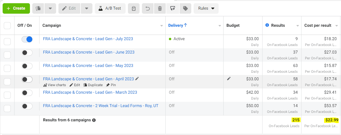Enable the June 2023 campaign toggle
Screen dimensions: 341x135
coord(27,53)
